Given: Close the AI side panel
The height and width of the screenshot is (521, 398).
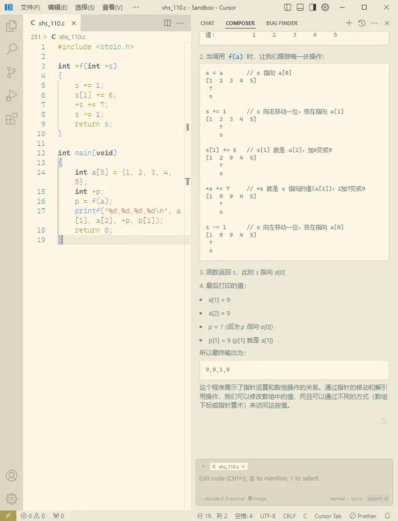Looking at the screenshot, I should [387, 23].
